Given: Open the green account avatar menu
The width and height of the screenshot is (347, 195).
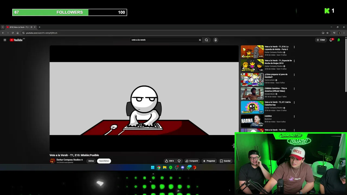Looking at the screenshot, I should pos(339,40).
